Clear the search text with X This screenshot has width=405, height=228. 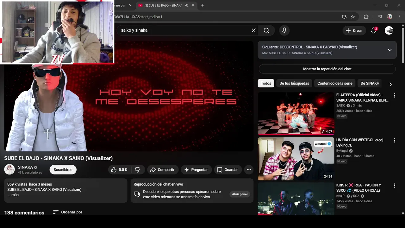click(x=253, y=30)
